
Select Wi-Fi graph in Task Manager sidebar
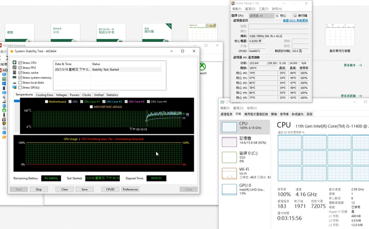pyautogui.click(x=245, y=173)
